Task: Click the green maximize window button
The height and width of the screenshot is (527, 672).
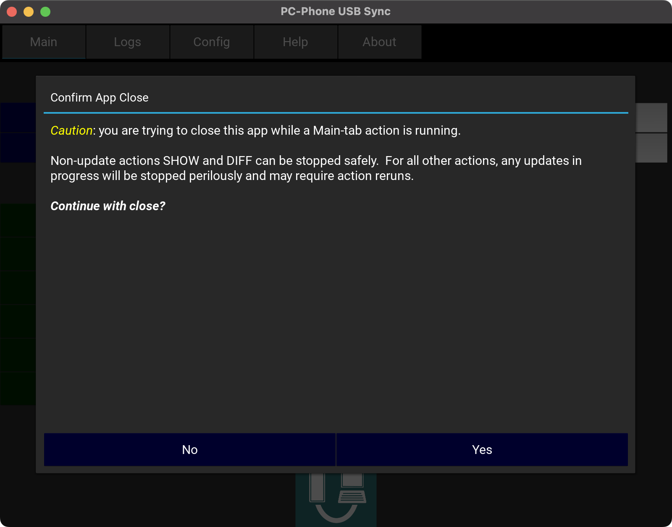Action: [x=45, y=12]
